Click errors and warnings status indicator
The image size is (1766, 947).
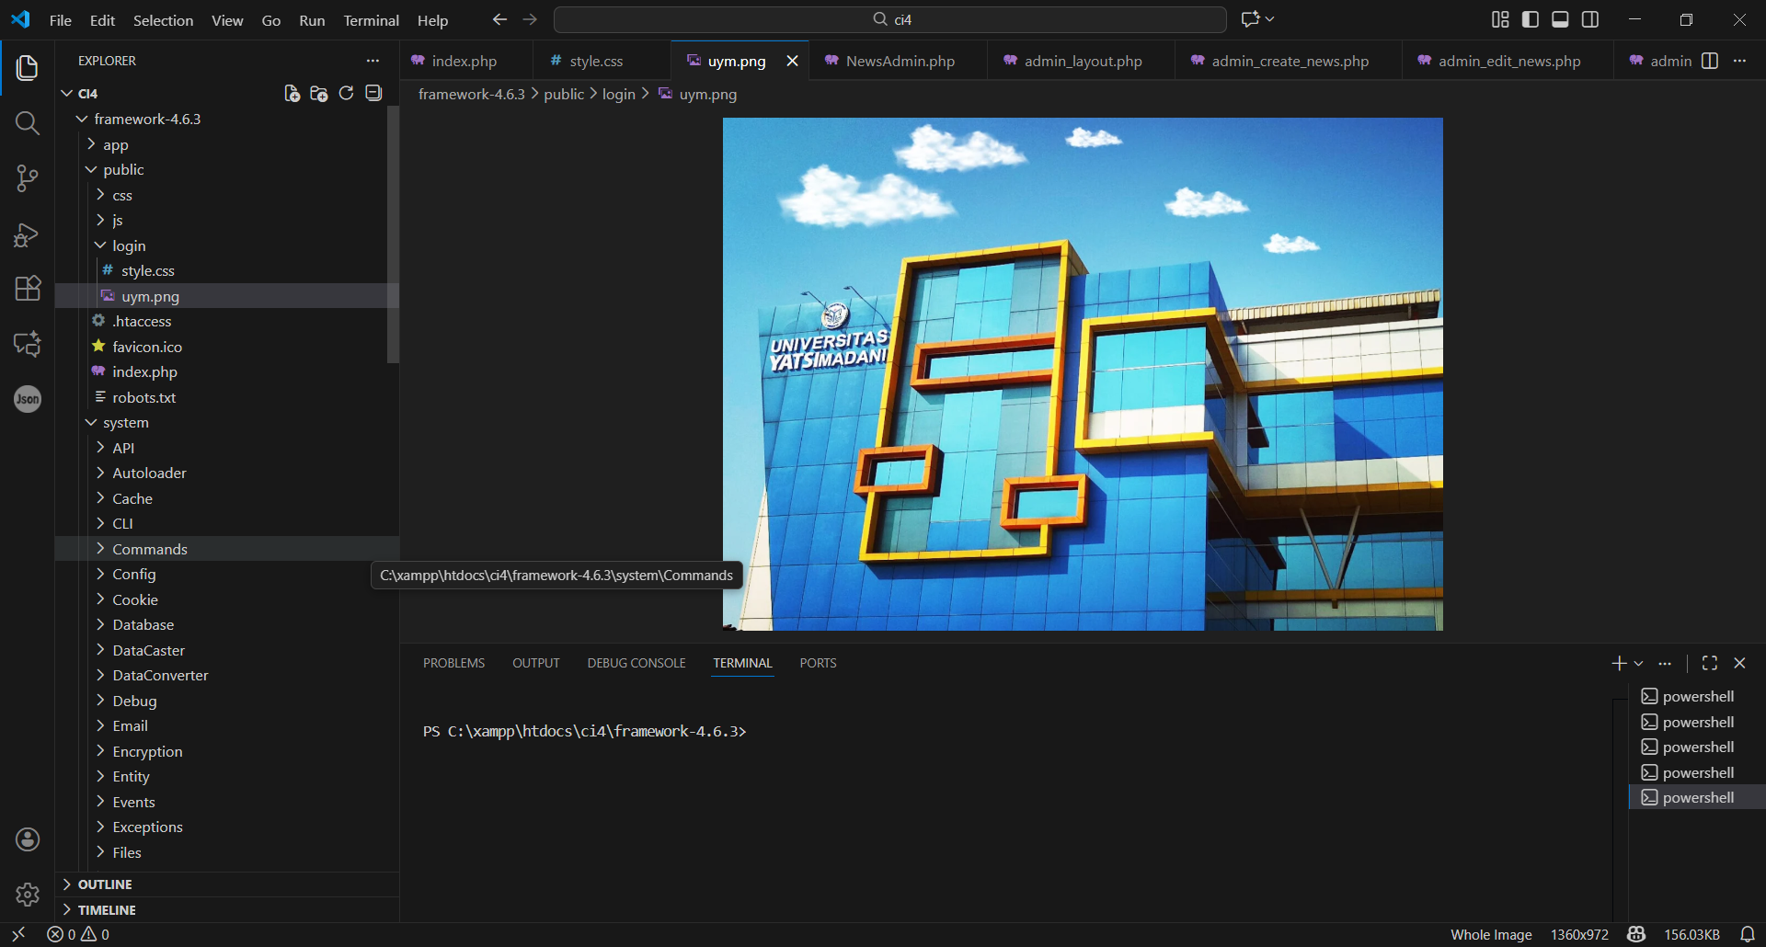tap(78, 934)
